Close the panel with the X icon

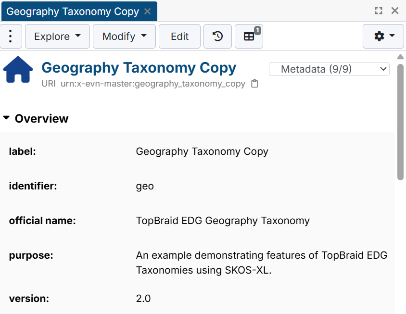395,11
